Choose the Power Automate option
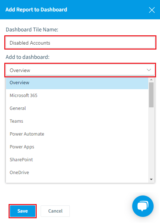This screenshot has width=160, height=224. pos(77,134)
